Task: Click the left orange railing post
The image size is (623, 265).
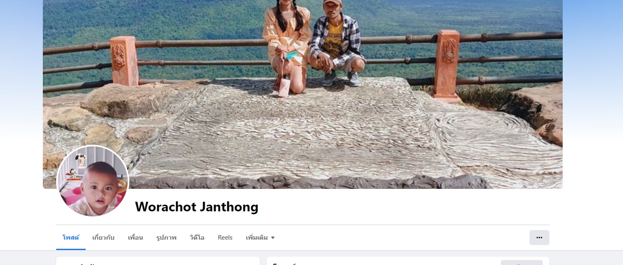Action: 124,61
